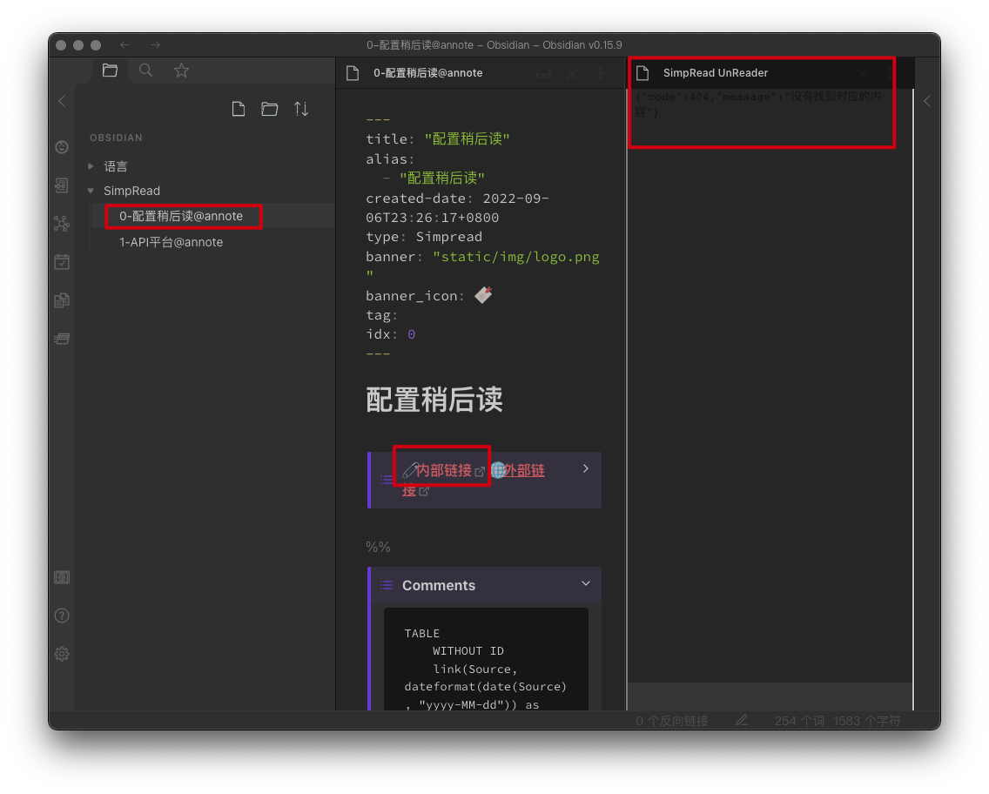The image size is (989, 794).
Task: Open the quick switcher ribbon icon
Action: pos(62,185)
